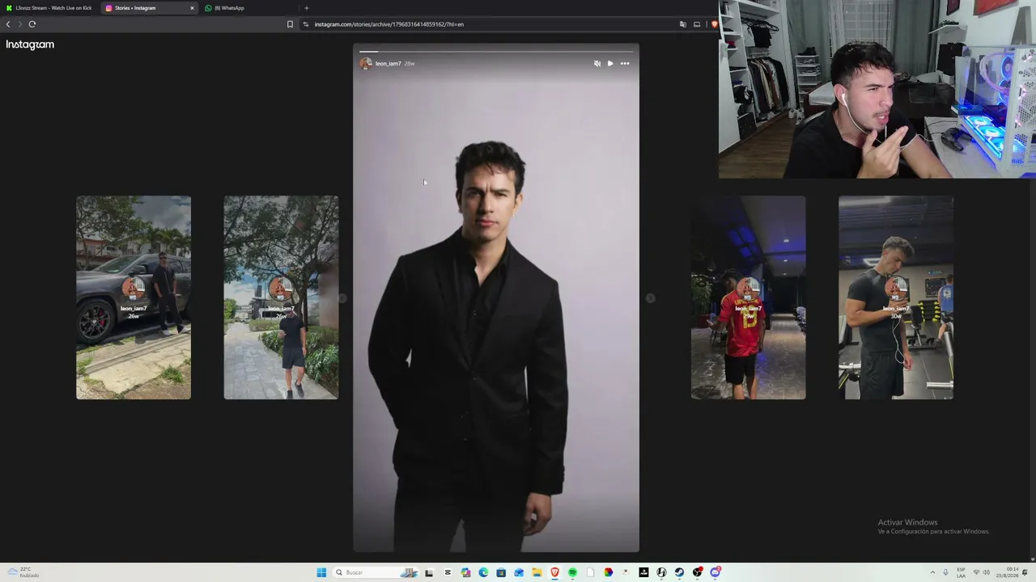Open leon_iam7 profile picture in story header
The image size is (1036, 582).
click(366, 63)
